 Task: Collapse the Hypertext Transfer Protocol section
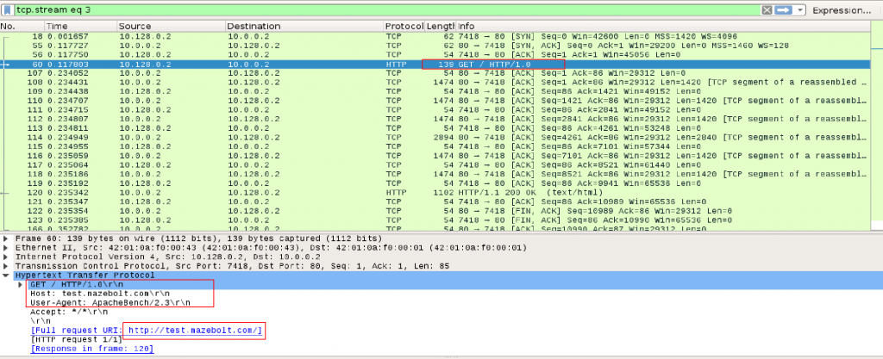click(6, 275)
